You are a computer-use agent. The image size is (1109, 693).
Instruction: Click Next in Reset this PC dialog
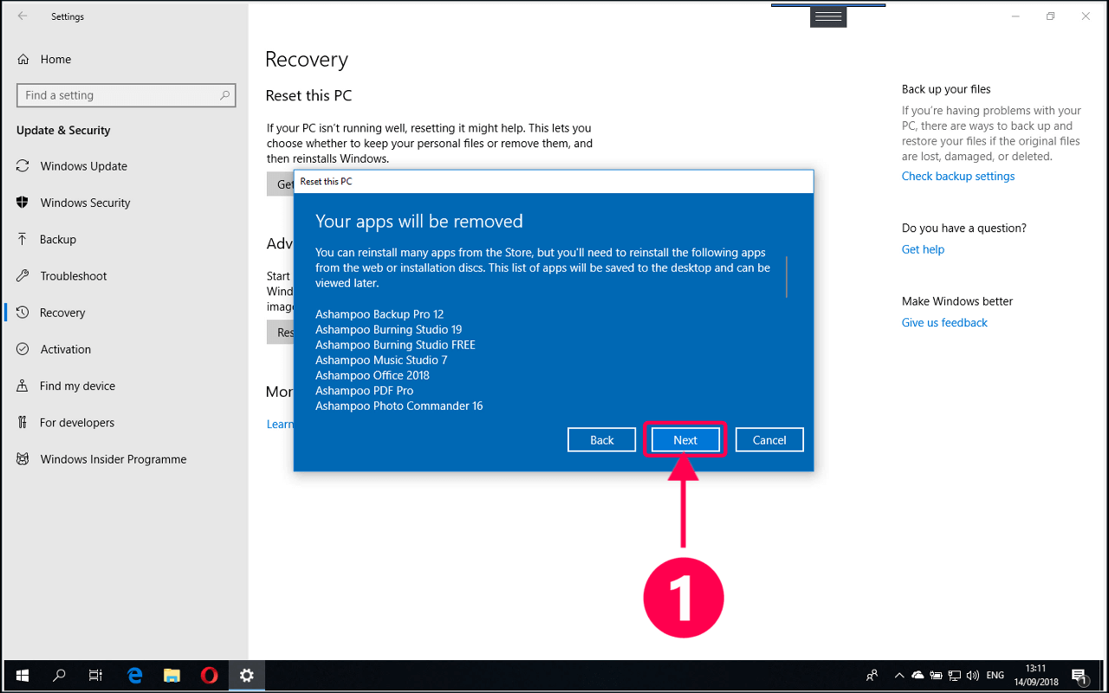(685, 440)
